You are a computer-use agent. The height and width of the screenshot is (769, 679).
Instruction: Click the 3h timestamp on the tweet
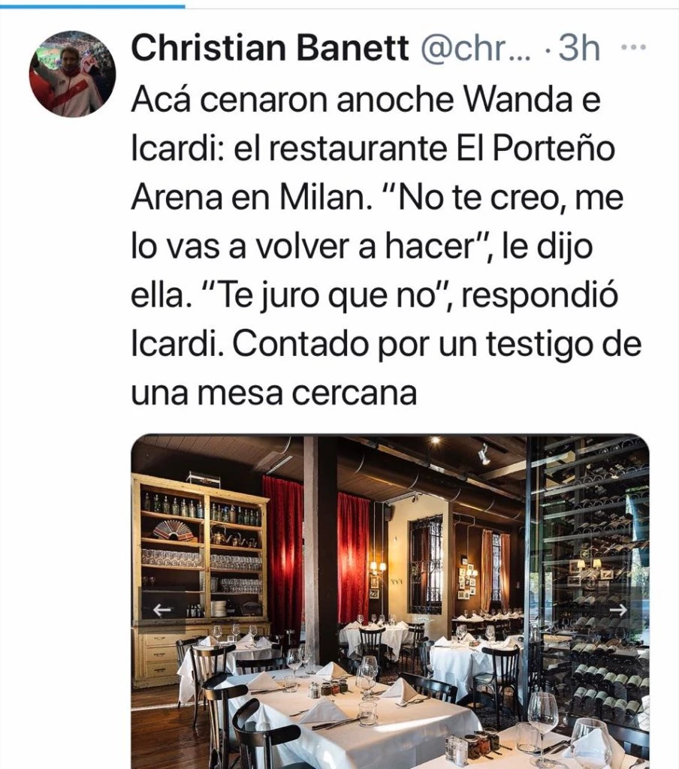point(579,49)
